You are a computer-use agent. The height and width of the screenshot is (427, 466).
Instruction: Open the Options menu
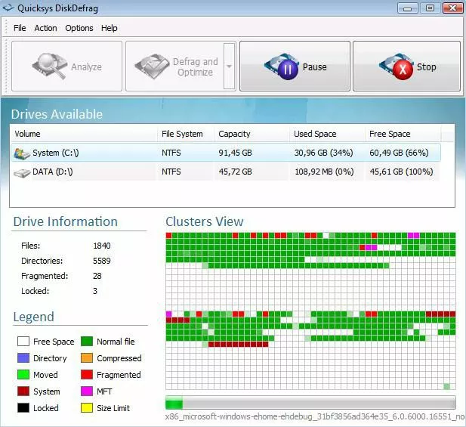click(79, 28)
